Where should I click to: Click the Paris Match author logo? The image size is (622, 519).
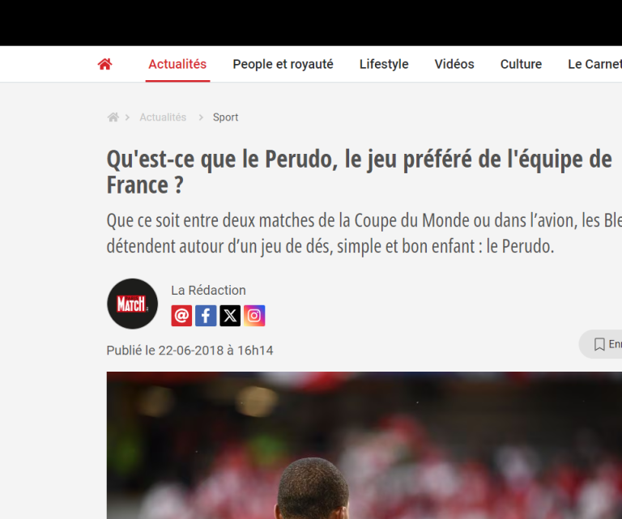tap(133, 304)
